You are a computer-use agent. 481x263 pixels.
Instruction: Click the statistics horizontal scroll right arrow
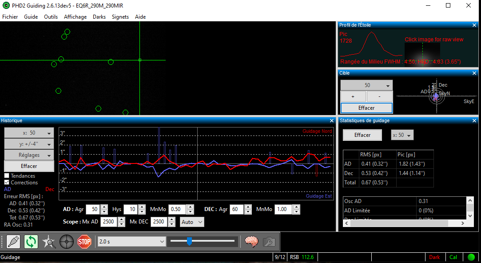tap(463, 223)
